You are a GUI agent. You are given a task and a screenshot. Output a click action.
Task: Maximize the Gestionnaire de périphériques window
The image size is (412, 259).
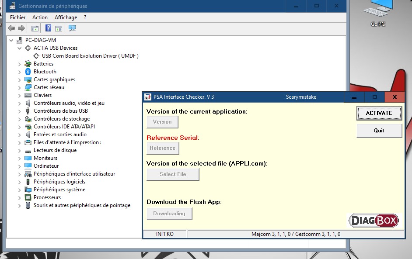tap(317, 6)
